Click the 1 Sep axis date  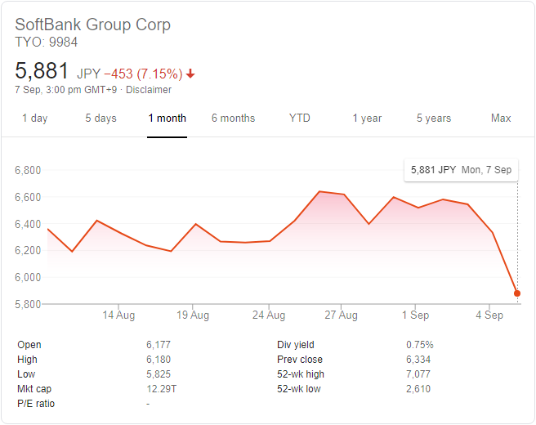coord(415,315)
